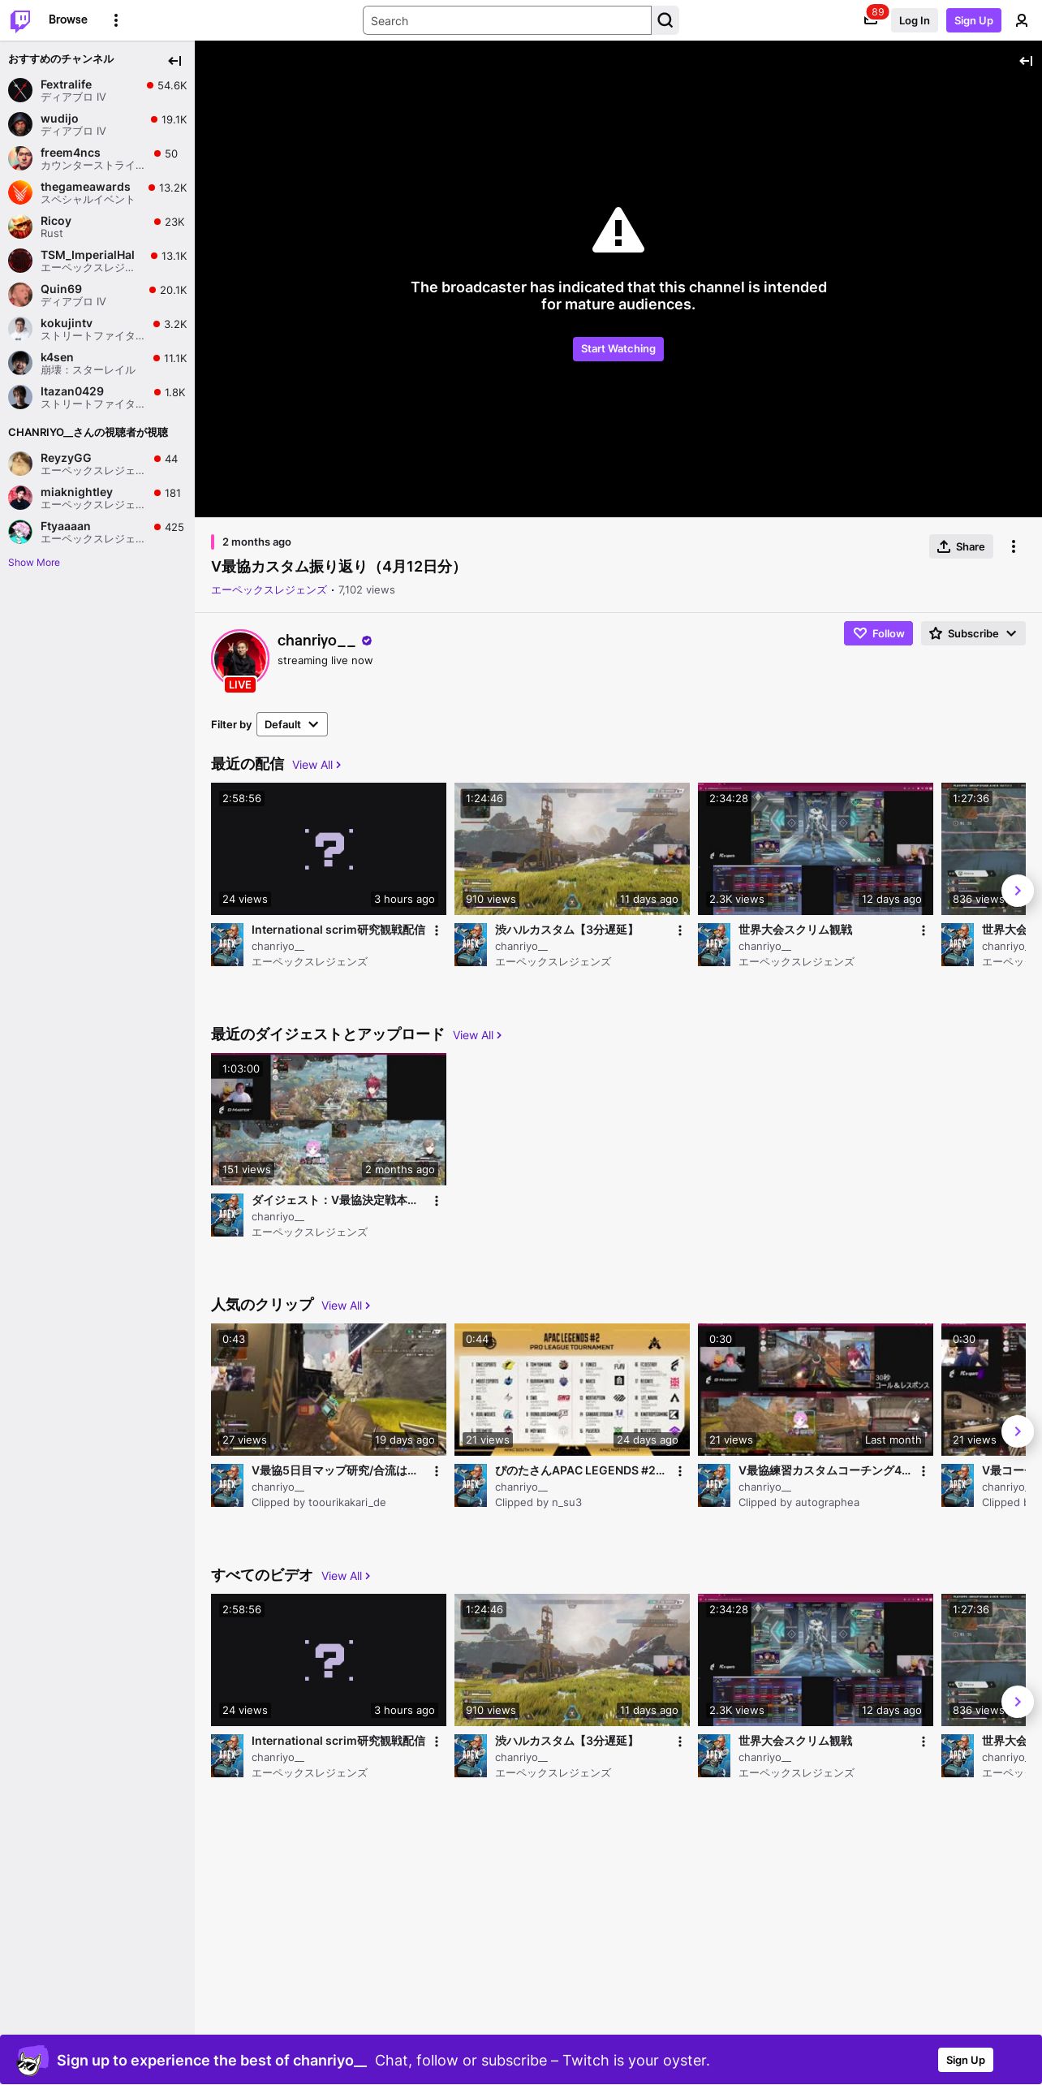Advance the 最近の配信 carousel with next arrow

(x=1018, y=891)
